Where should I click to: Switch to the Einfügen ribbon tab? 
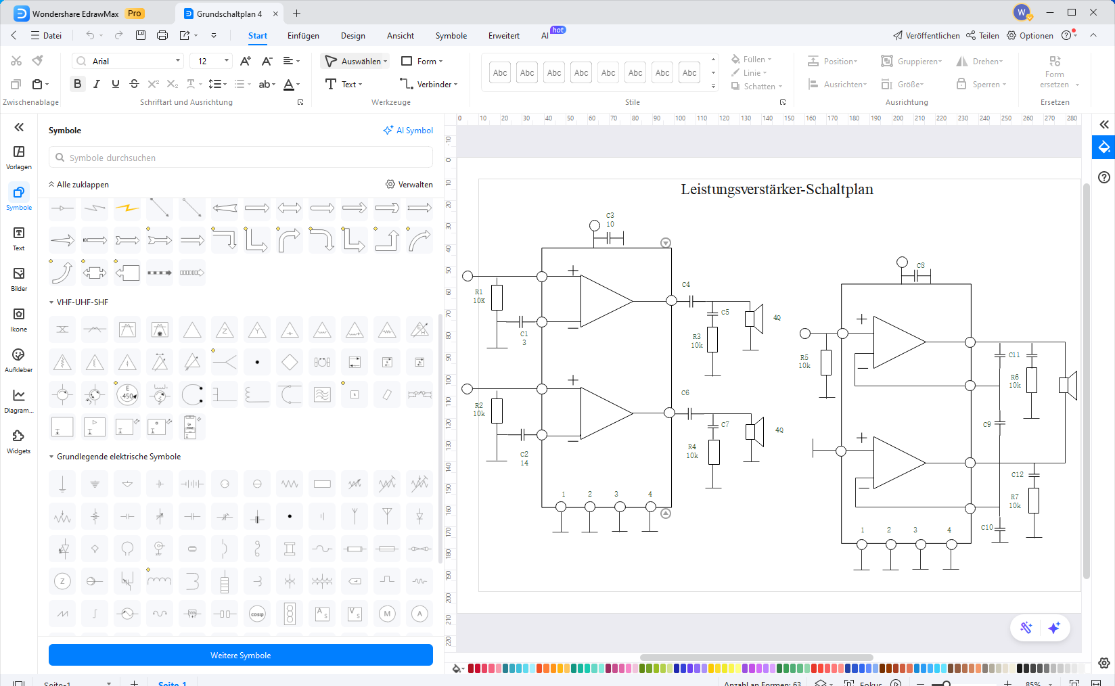click(303, 36)
